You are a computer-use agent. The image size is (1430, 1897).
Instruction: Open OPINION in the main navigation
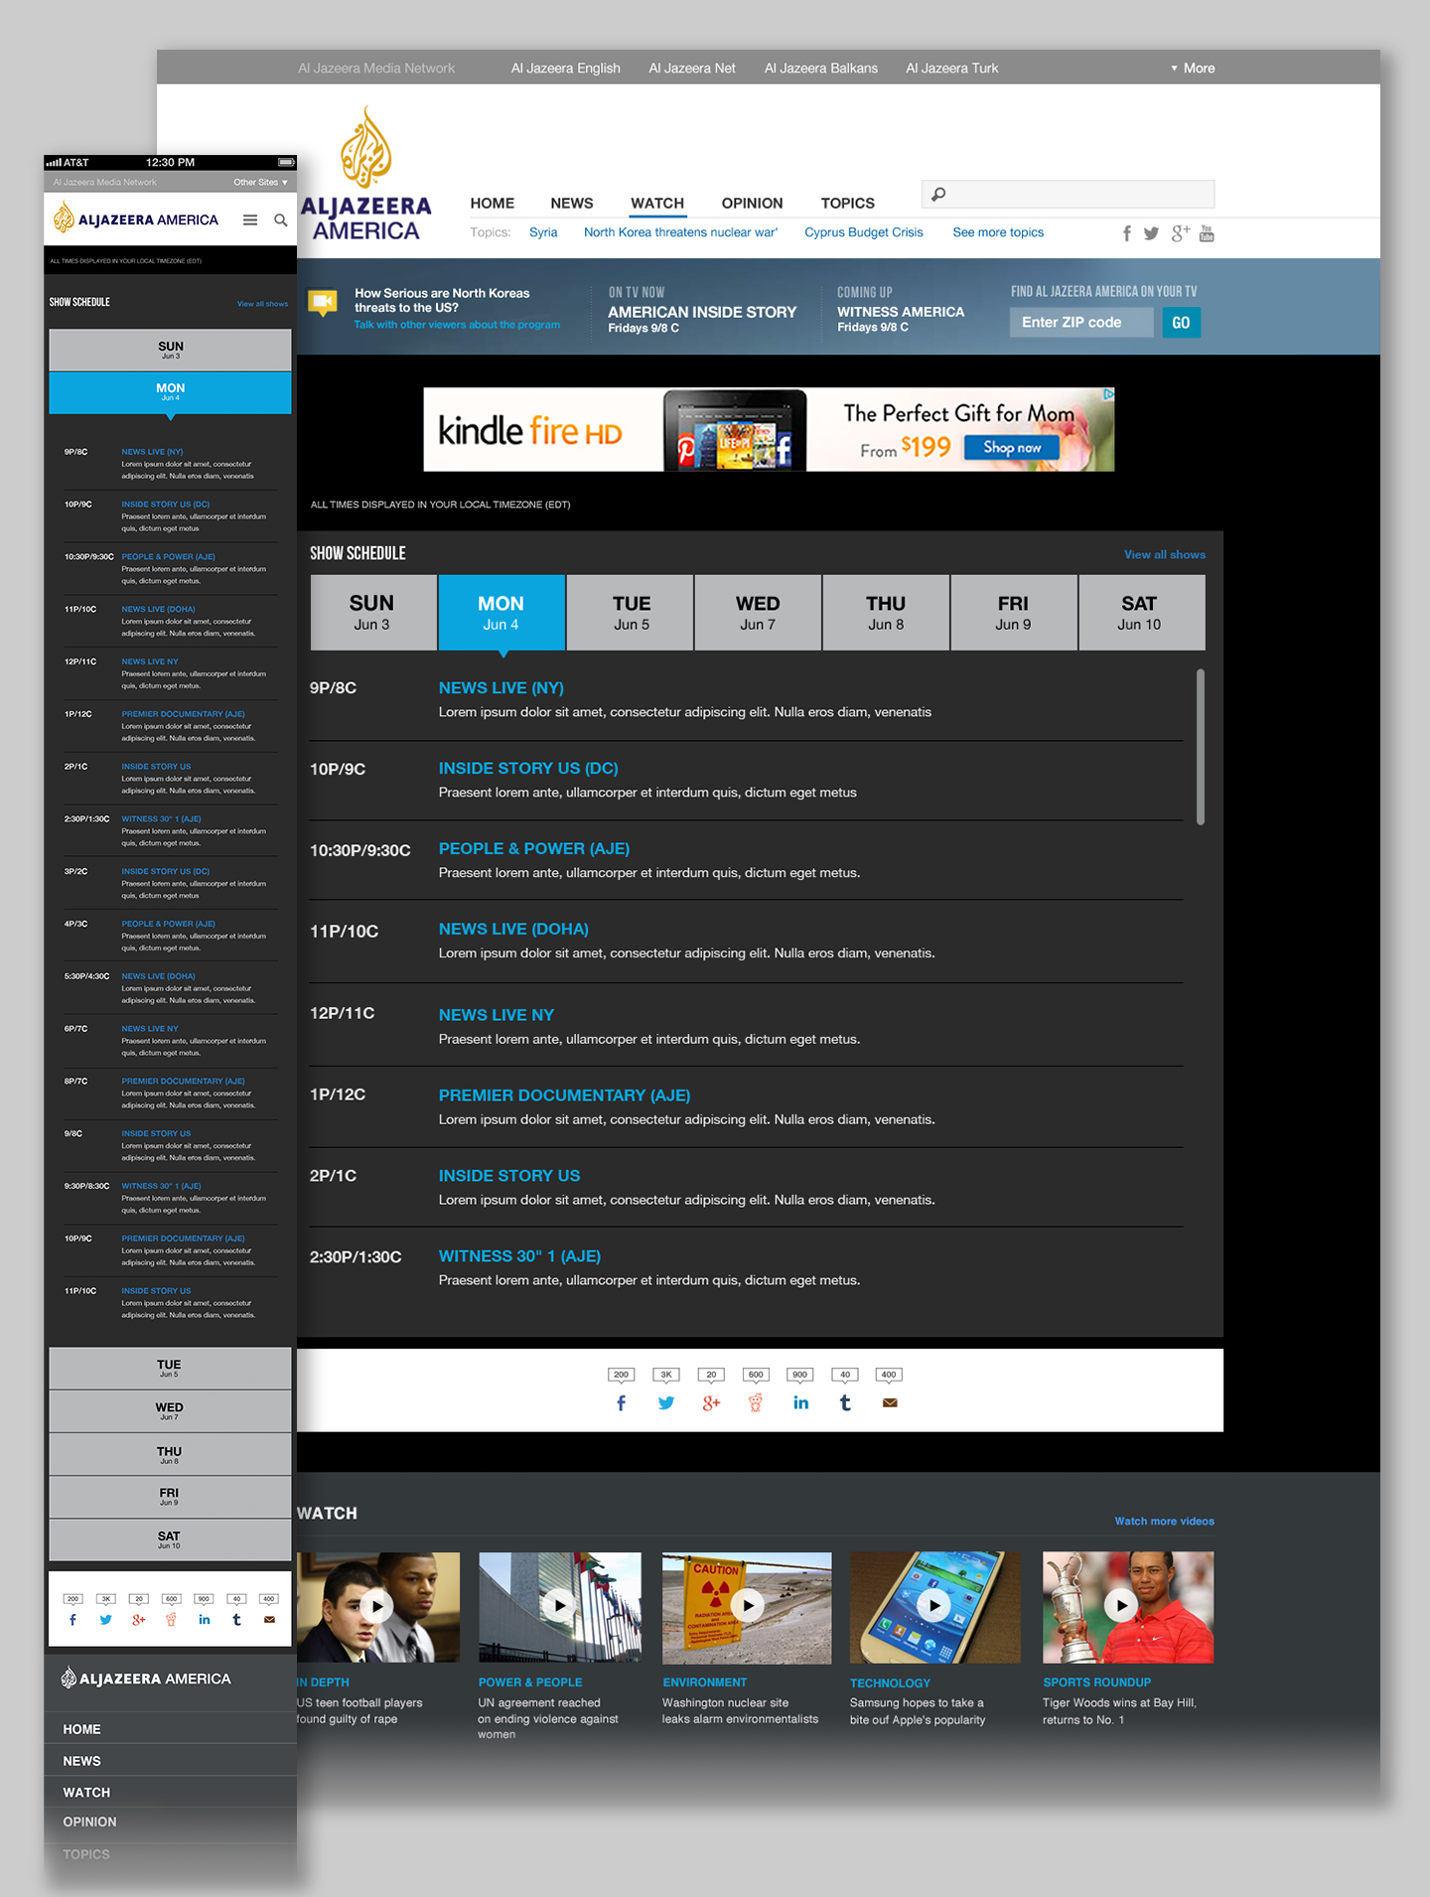[752, 204]
